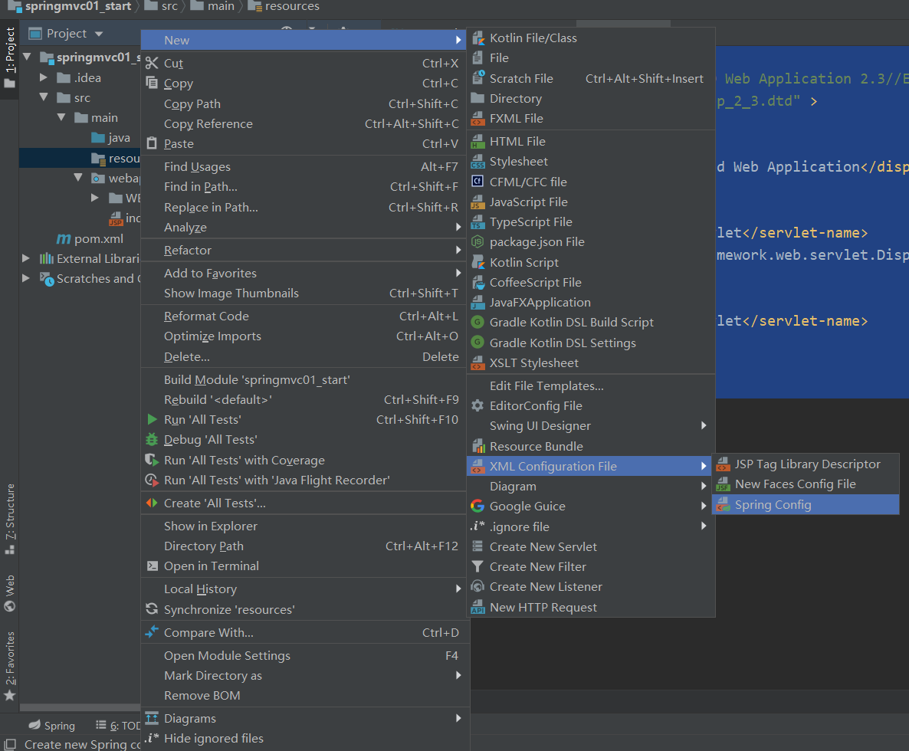Select Create New Servlet entry
Viewport: 909px width, 751px height.
591,546
